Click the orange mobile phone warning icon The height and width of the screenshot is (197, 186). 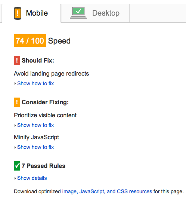[x=18, y=13]
